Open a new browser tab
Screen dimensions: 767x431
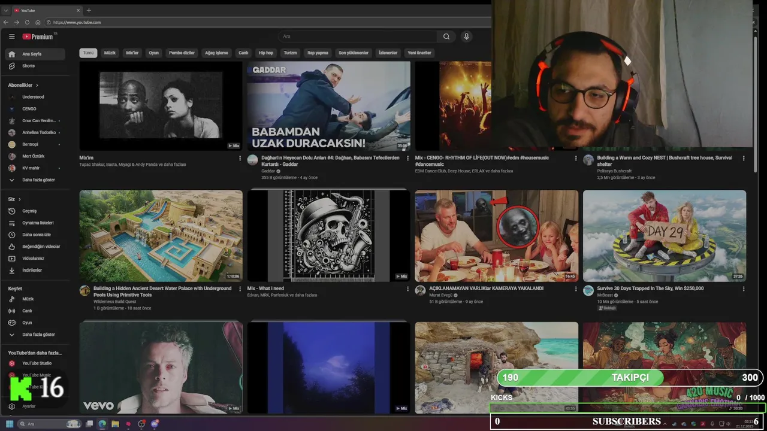(89, 10)
